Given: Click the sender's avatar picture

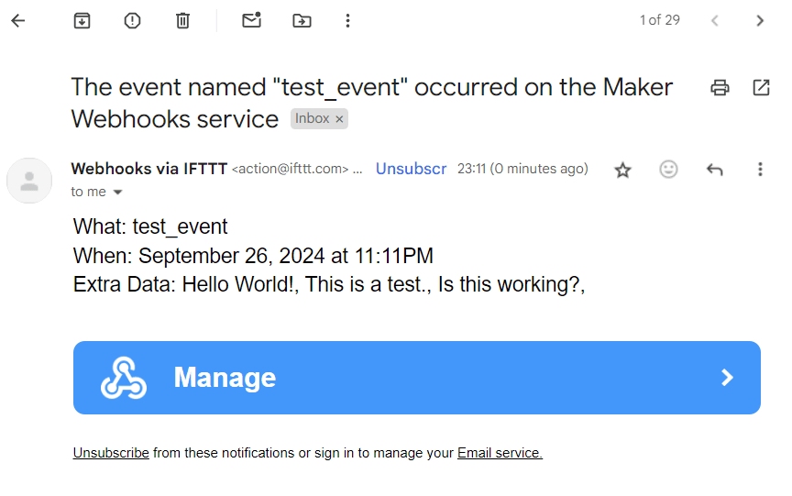Looking at the screenshot, I should tap(29, 181).
